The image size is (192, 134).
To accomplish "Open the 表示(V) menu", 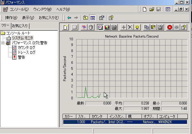I will click(28, 18).
